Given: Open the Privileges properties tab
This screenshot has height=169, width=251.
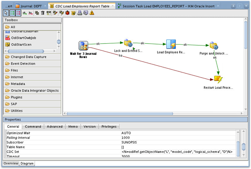Looking at the screenshot, I should click(109, 127).
